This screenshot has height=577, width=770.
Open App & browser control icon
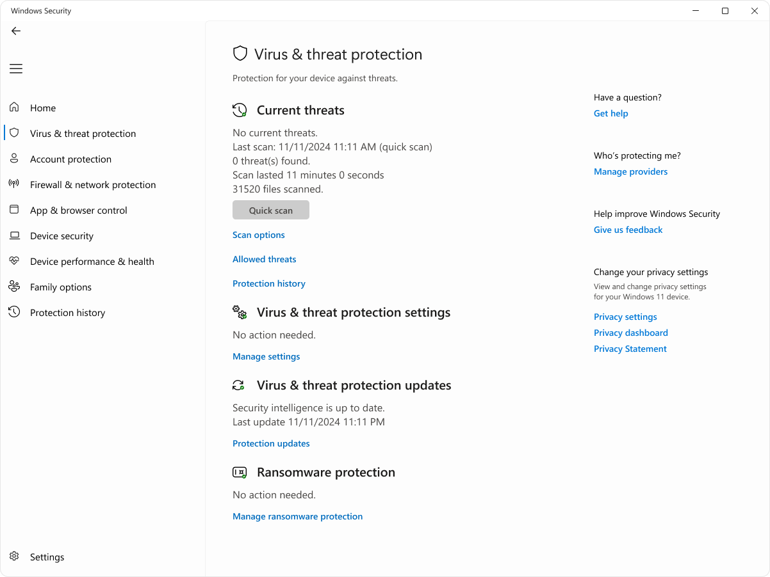pyautogui.click(x=14, y=210)
